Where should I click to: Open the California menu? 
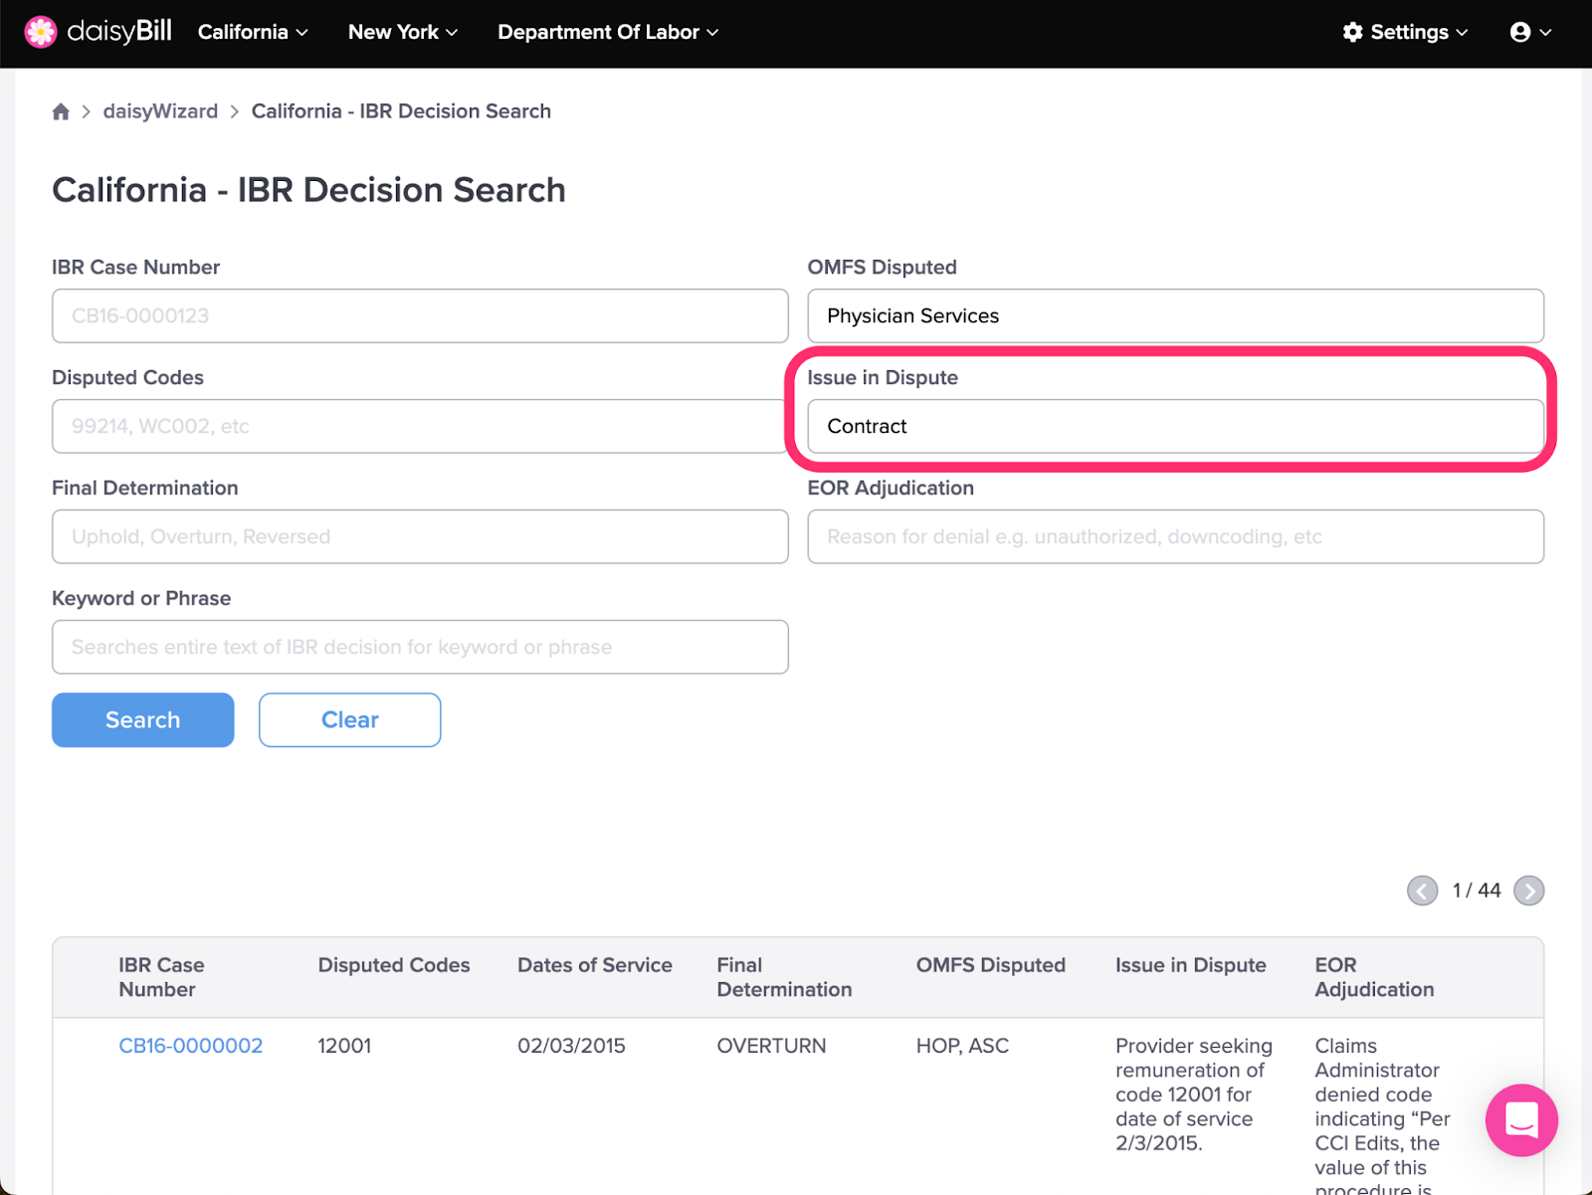coord(253,32)
